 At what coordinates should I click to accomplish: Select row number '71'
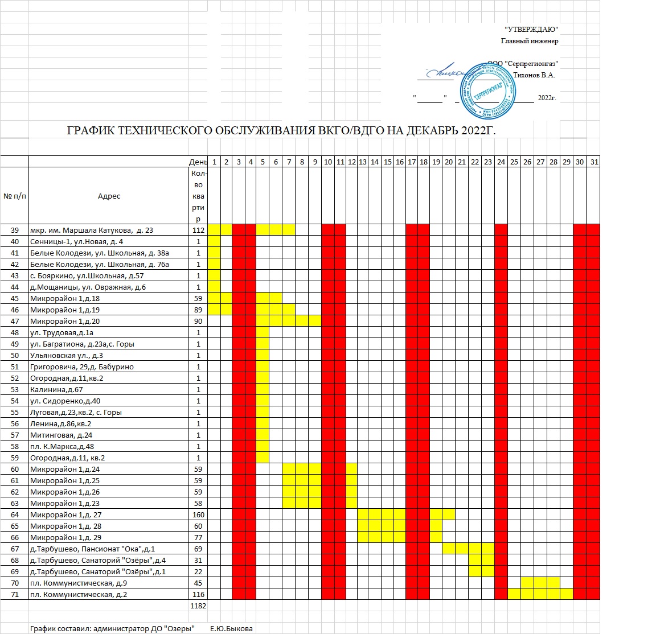(15, 595)
